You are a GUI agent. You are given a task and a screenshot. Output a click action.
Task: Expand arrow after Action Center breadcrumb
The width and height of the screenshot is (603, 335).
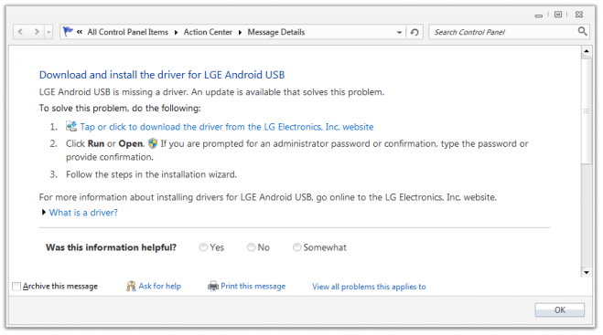[x=240, y=32]
